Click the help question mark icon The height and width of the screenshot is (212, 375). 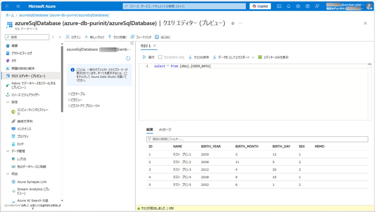tap(307, 6)
